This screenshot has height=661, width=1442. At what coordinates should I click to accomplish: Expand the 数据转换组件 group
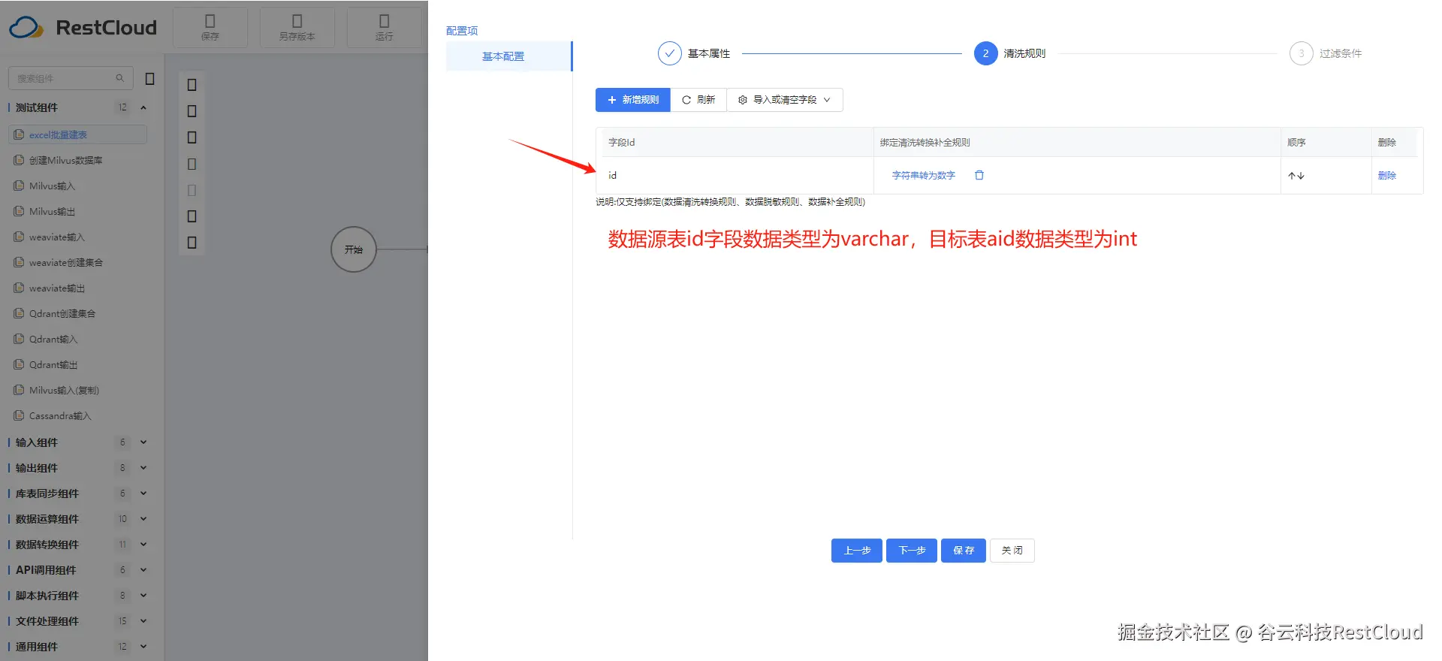[143, 545]
